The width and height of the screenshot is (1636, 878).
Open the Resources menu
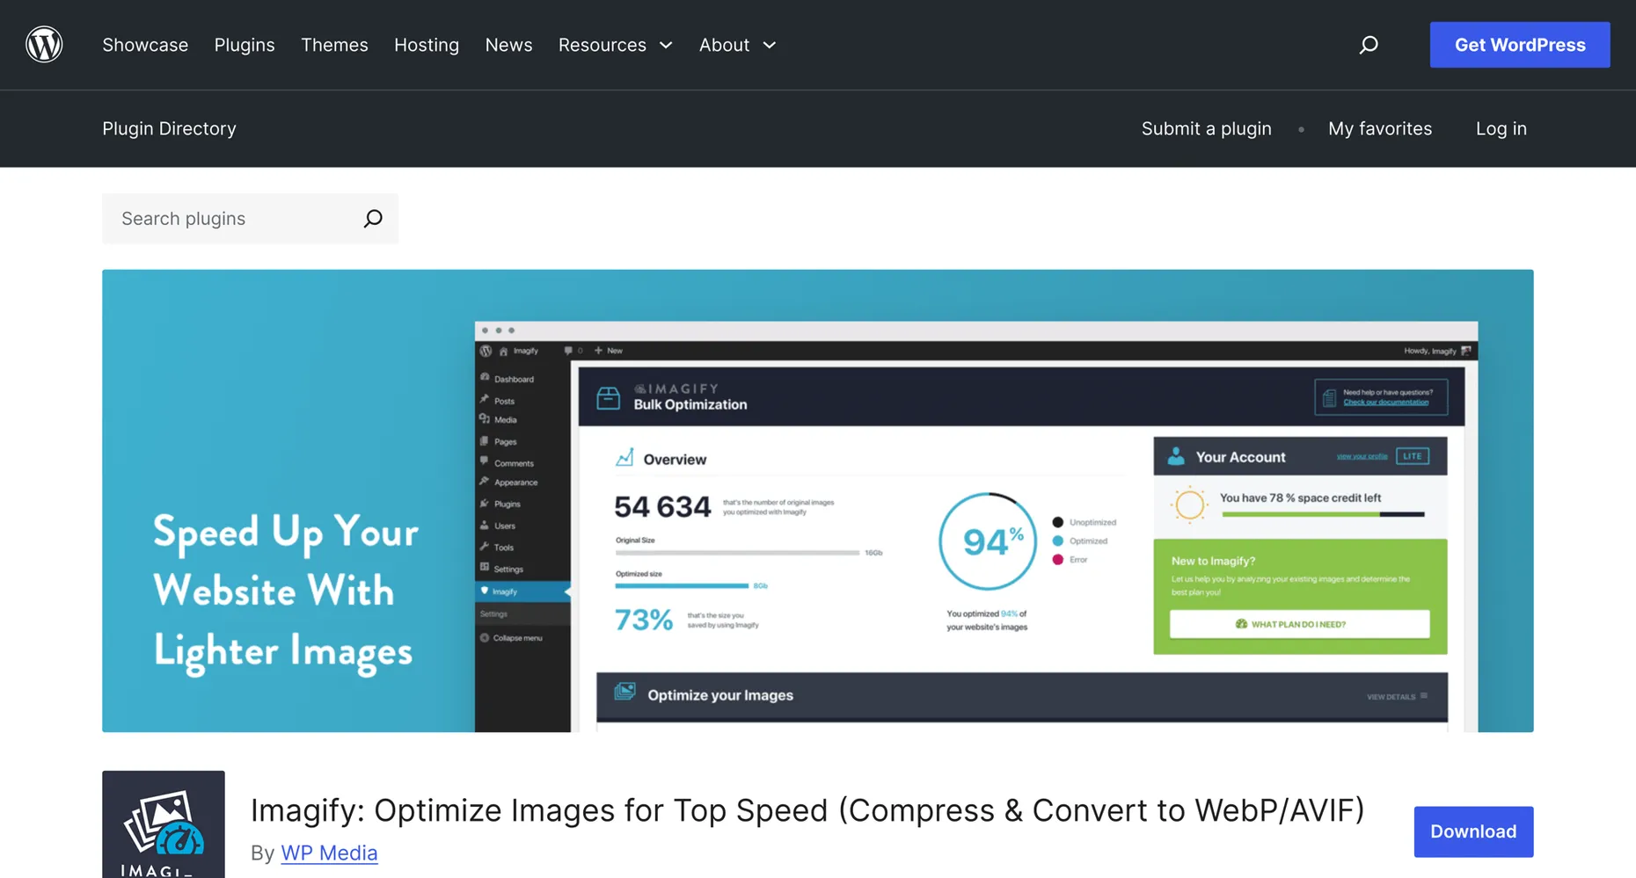603,45
